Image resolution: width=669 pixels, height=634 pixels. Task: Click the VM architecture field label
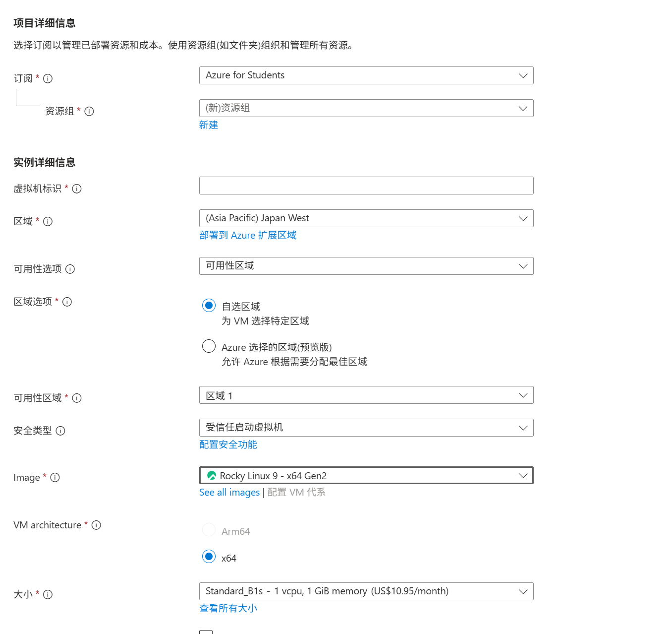click(48, 525)
